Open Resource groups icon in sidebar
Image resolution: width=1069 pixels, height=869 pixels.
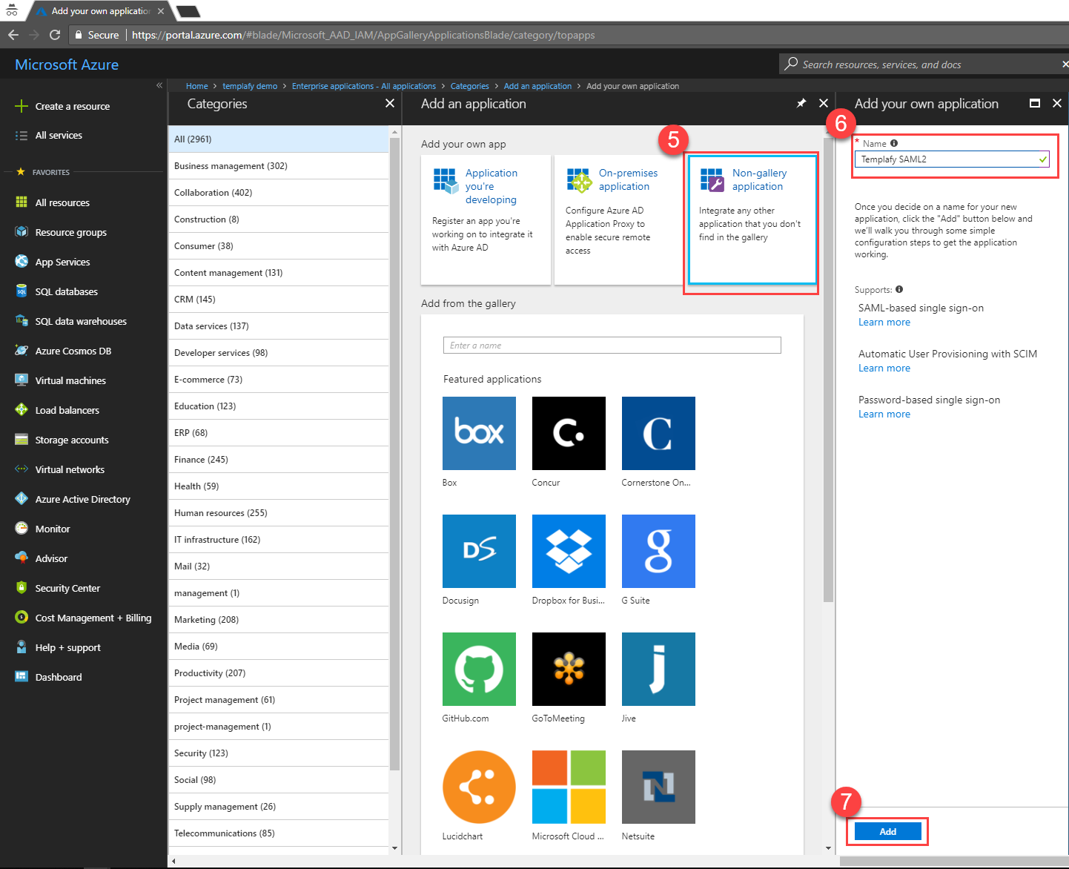click(21, 232)
